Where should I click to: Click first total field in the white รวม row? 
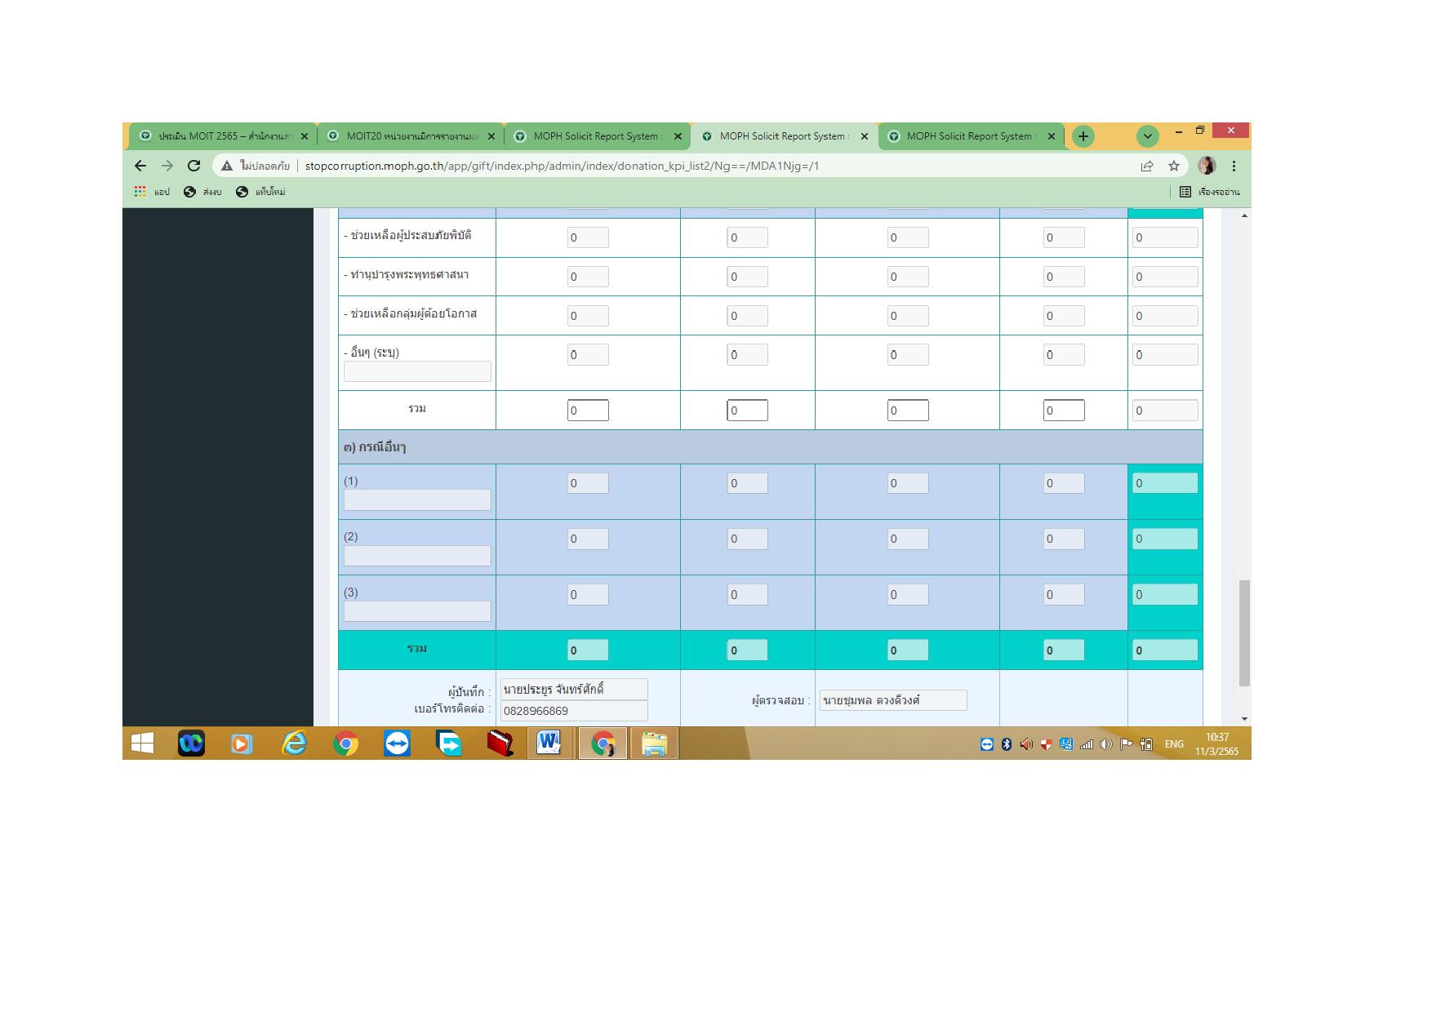coord(588,411)
